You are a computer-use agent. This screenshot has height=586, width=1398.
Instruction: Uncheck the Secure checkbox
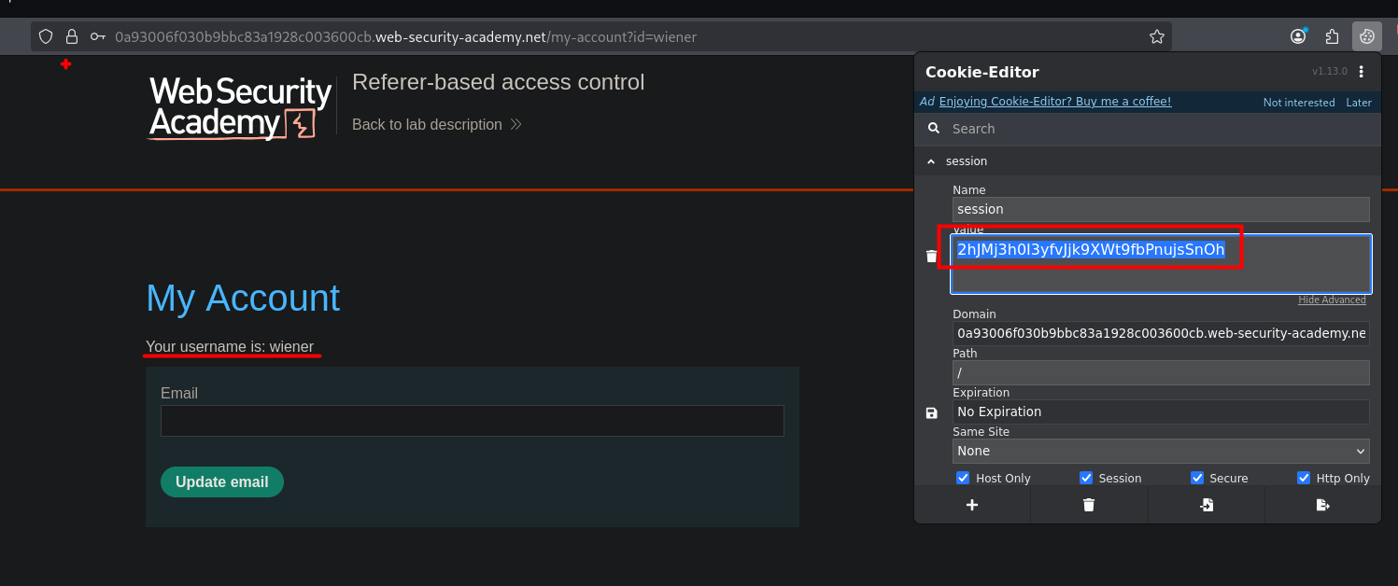tap(1196, 478)
